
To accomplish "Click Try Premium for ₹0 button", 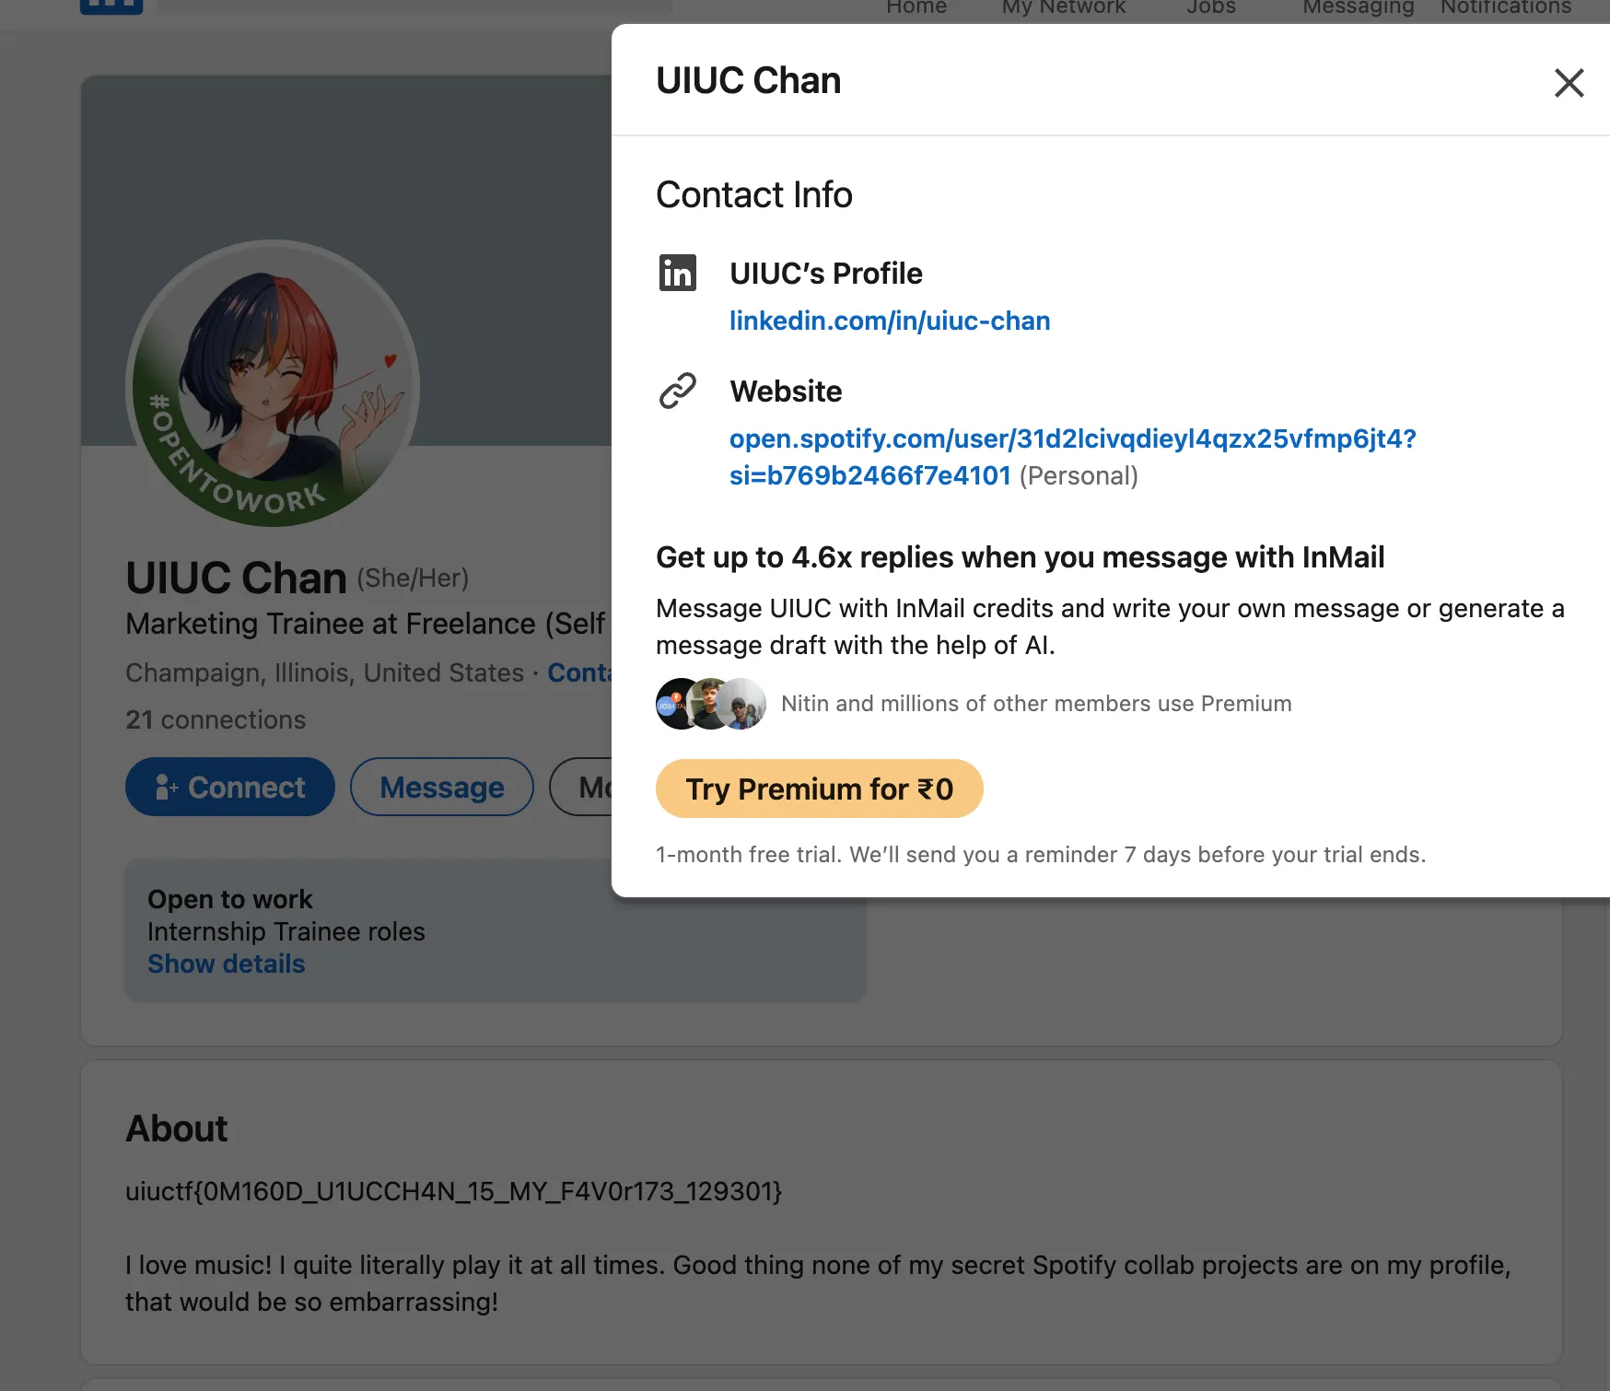I will (x=819, y=789).
